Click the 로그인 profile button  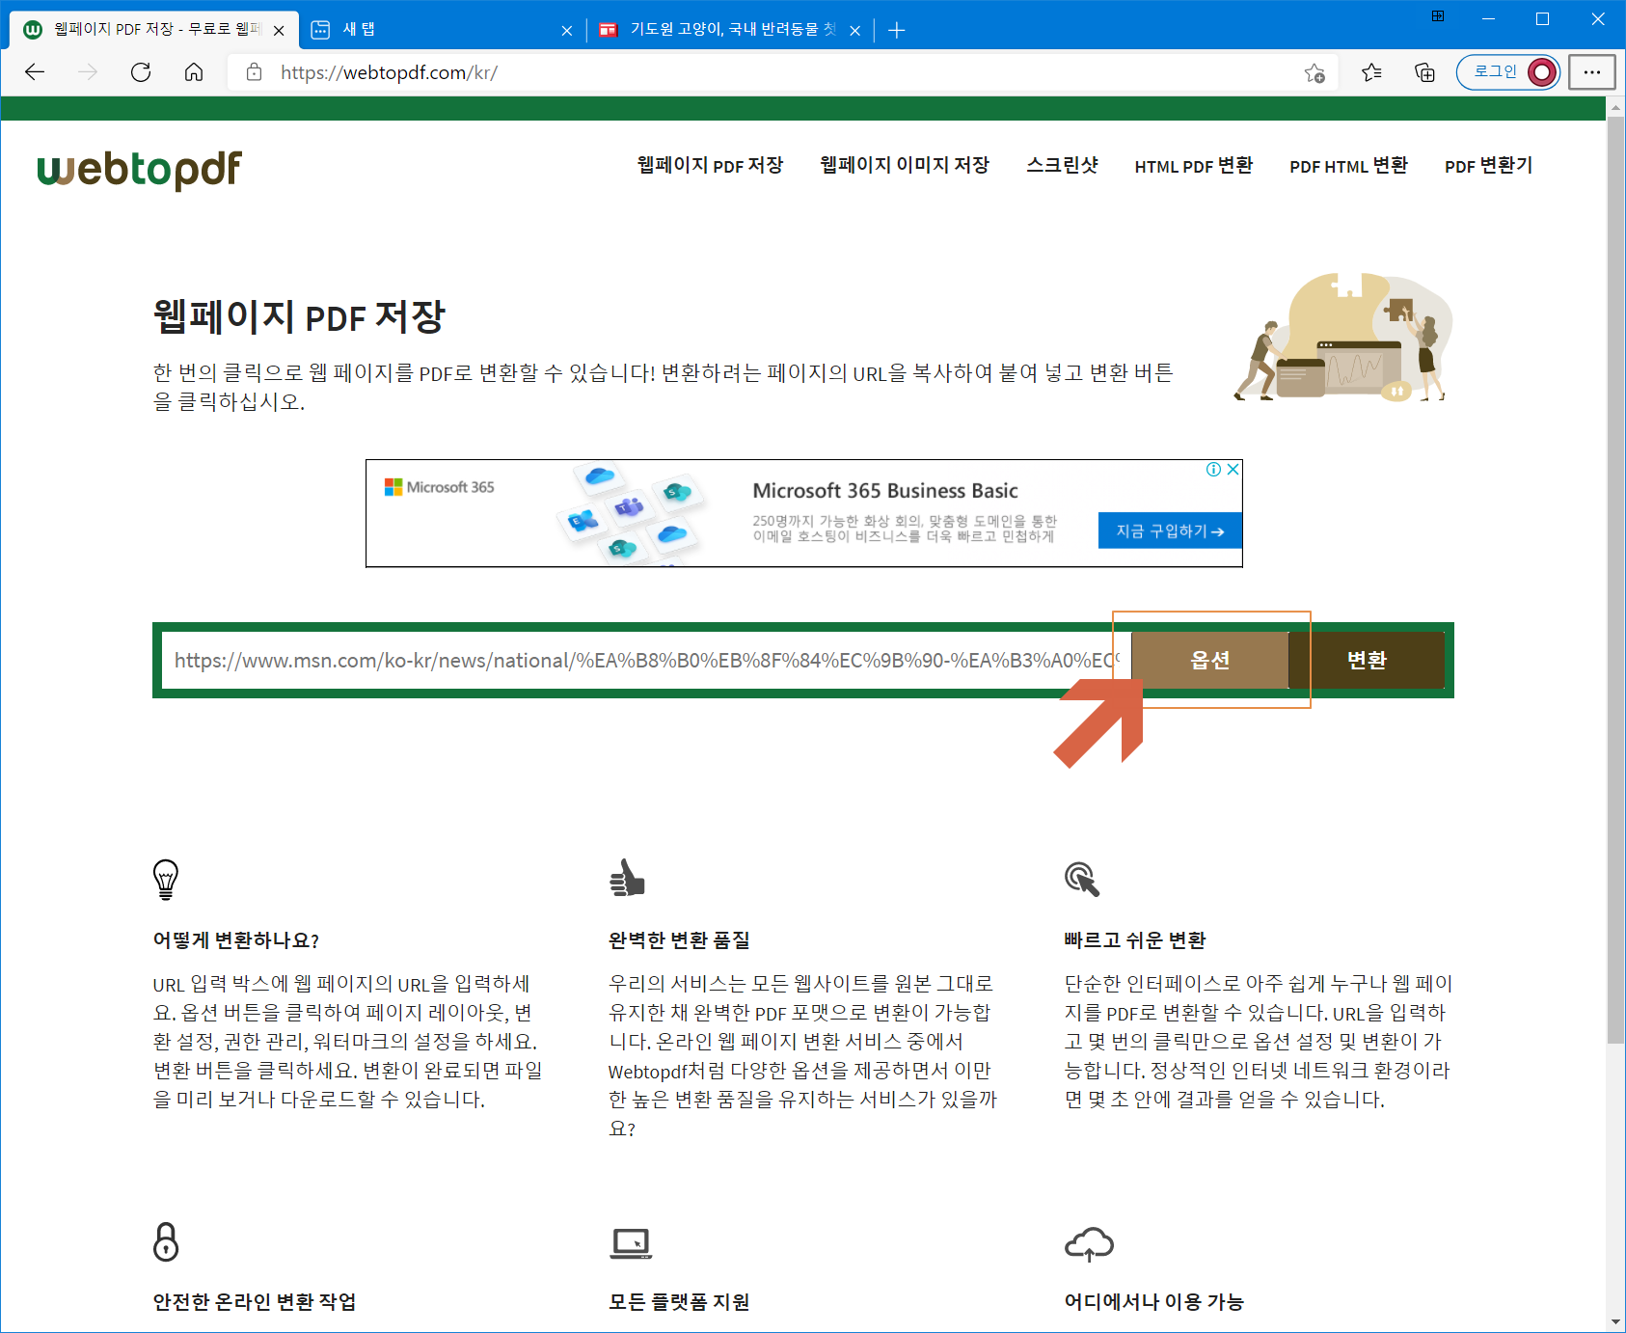point(1508,72)
